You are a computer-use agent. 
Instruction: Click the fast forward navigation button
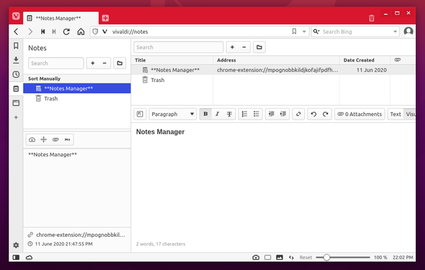pos(54,32)
